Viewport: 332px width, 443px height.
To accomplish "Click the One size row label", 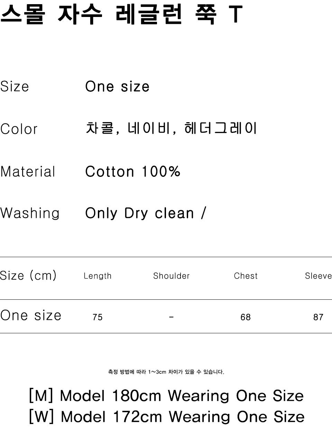I will coord(31,316).
